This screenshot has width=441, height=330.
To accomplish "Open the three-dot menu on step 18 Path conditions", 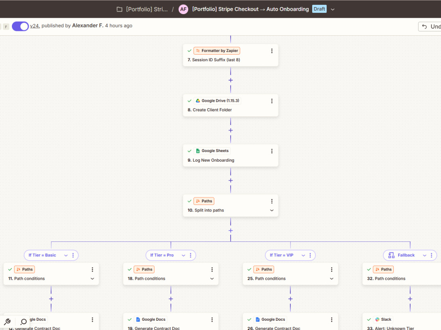I will pyautogui.click(x=212, y=270).
